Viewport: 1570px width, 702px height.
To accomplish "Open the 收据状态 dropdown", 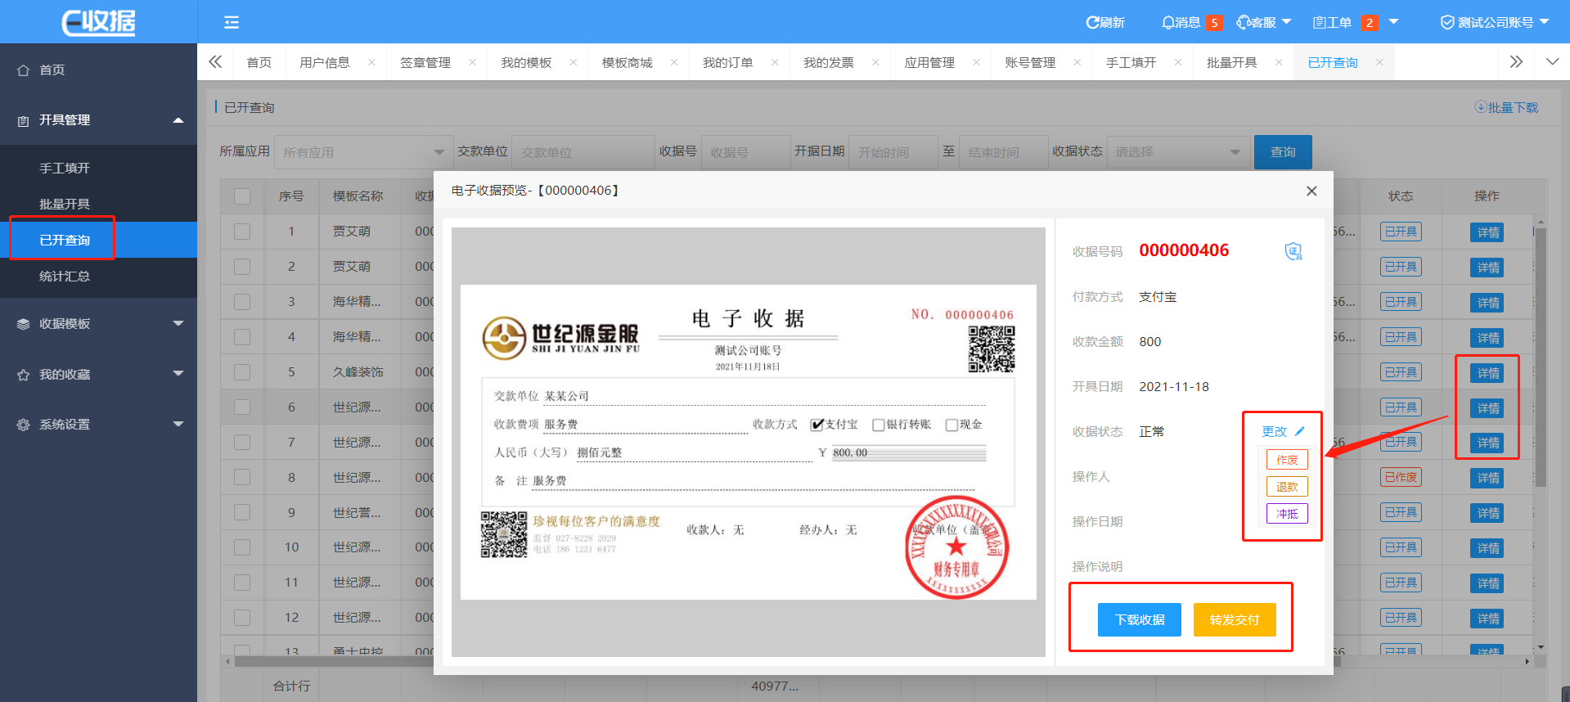I will tap(1179, 152).
